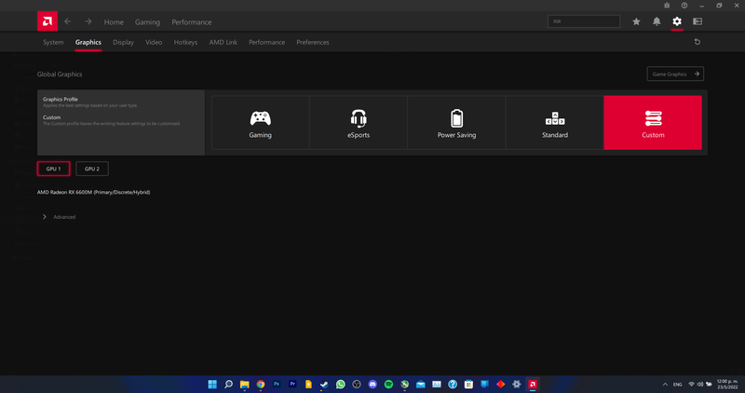Launch Google Chrome from the taskbar
The width and height of the screenshot is (745, 393).
[x=261, y=384]
